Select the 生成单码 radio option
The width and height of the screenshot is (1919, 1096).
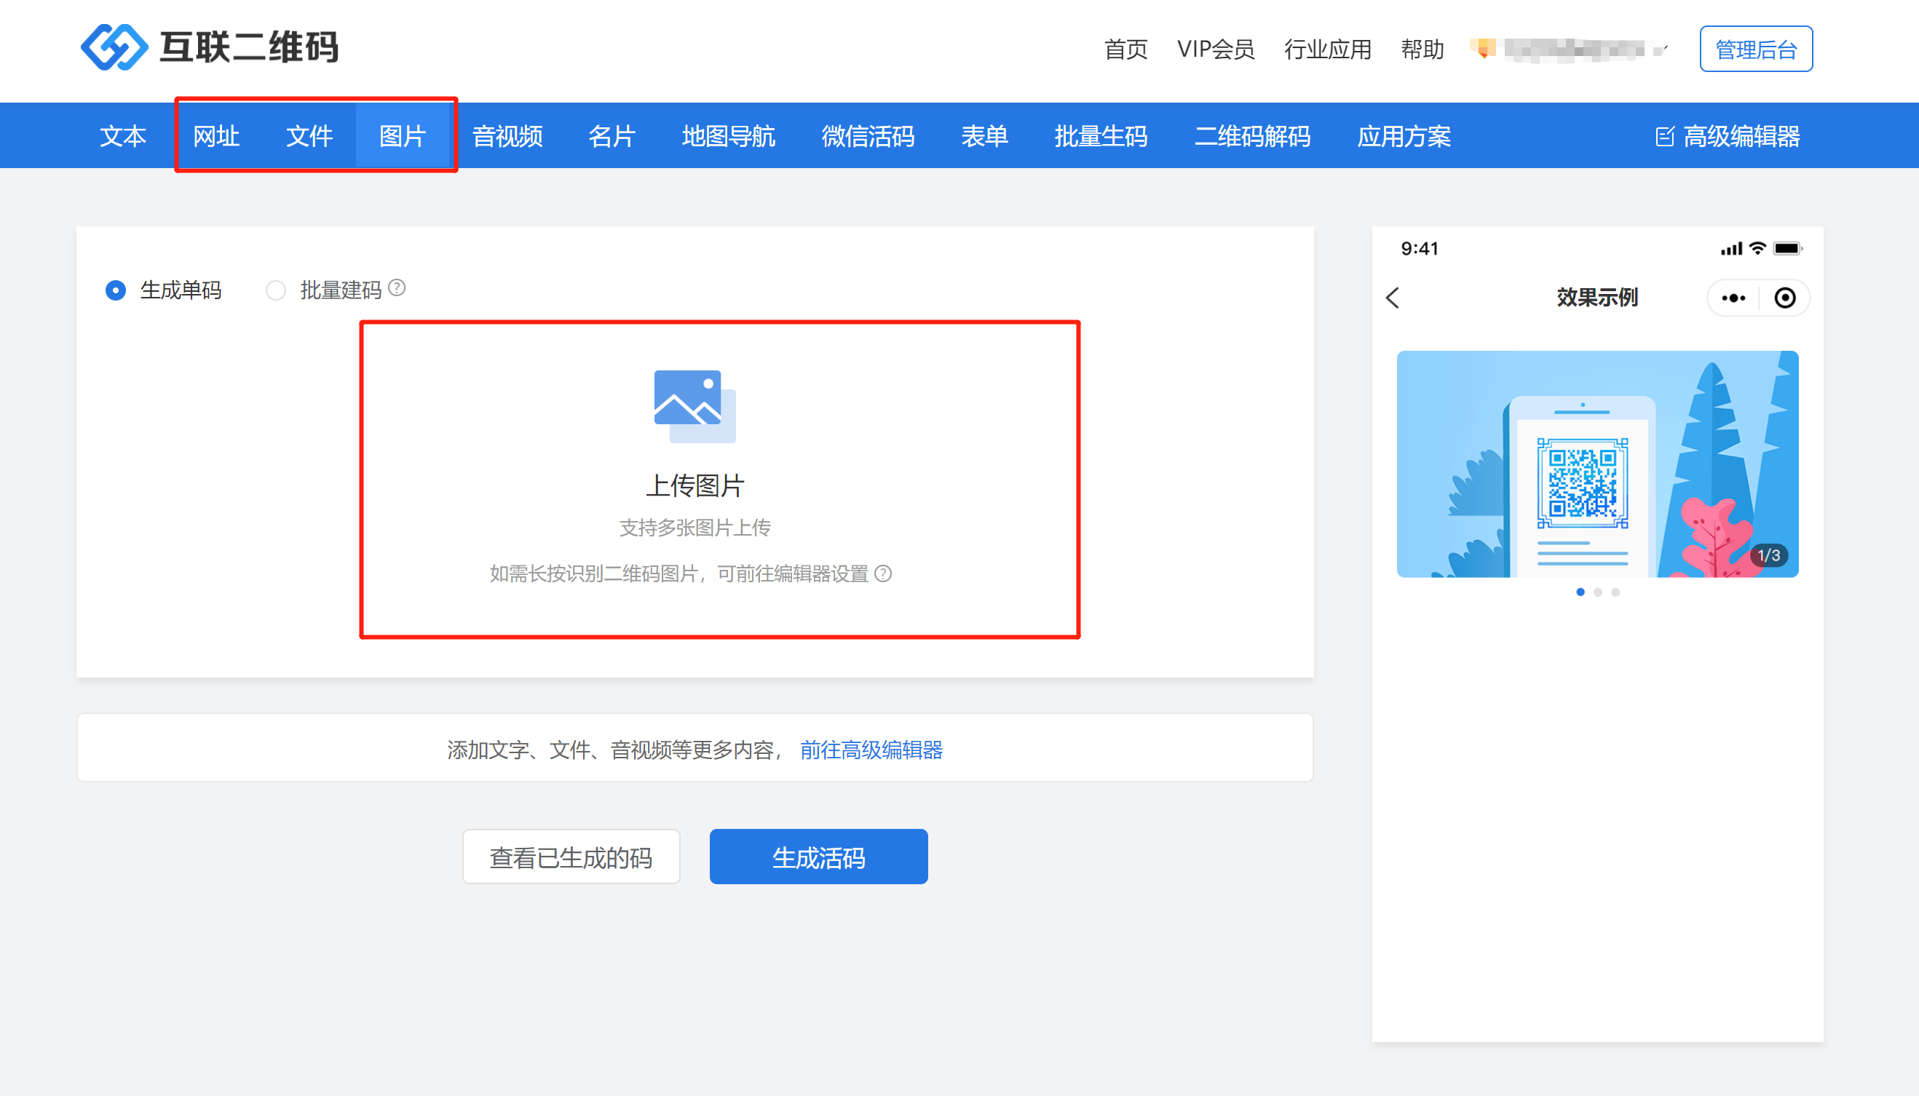[115, 290]
